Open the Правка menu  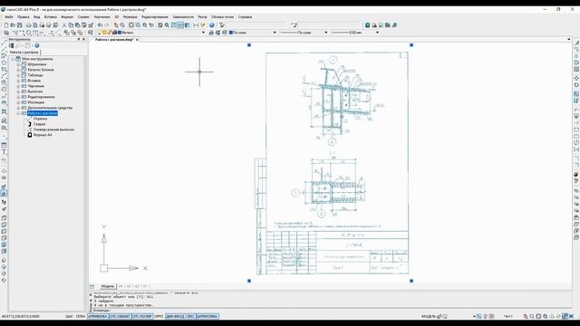[23, 17]
